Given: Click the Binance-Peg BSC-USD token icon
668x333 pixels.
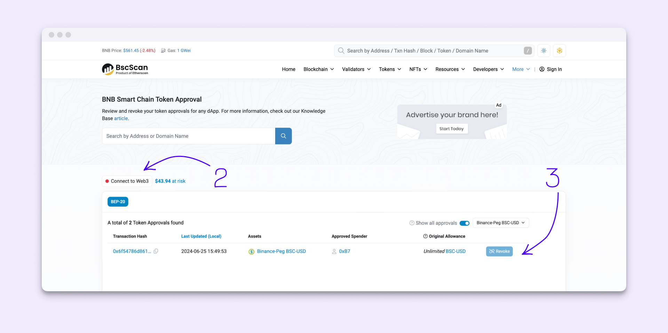Looking at the screenshot, I should coord(251,252).
